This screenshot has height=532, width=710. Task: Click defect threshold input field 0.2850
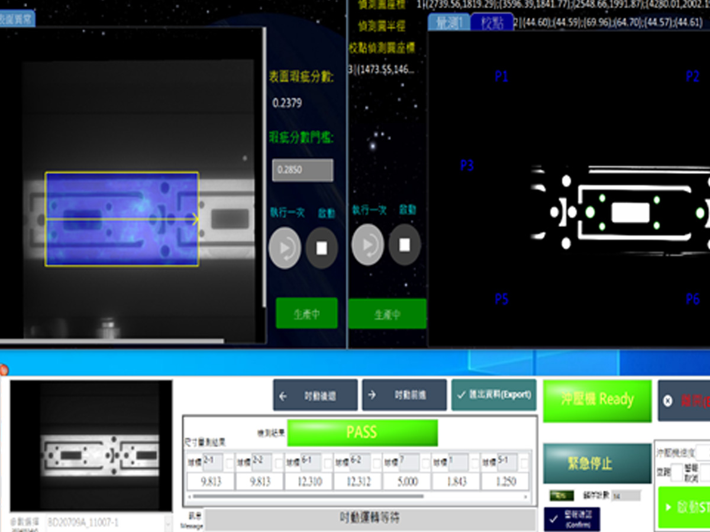[x=302, y=170]
